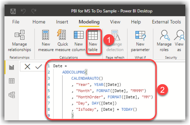Click the Save icon in title bar
190x125 pixels.
(13, 11)
